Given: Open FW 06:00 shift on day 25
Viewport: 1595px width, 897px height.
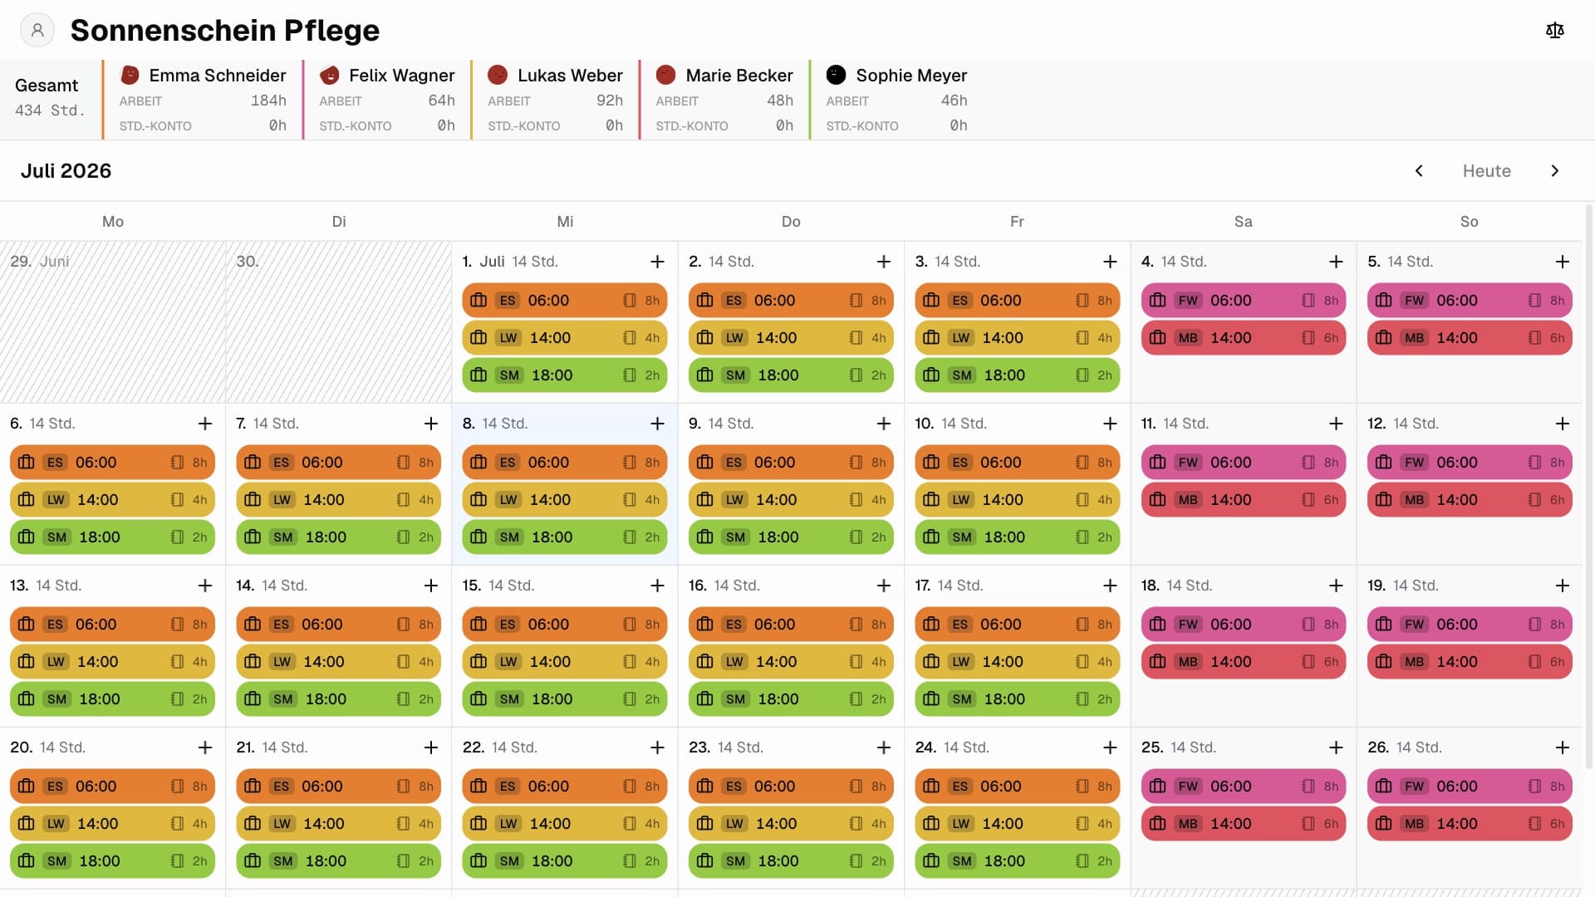Looking at the screenshot, I should pos(1244,786).
